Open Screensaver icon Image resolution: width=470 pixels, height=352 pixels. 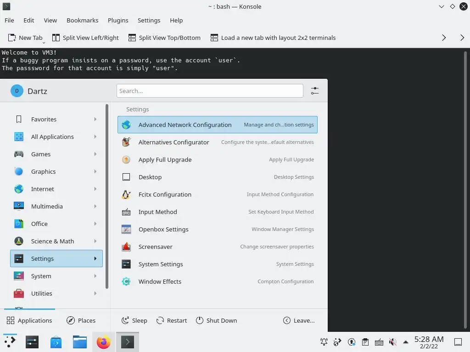(126, 247)
